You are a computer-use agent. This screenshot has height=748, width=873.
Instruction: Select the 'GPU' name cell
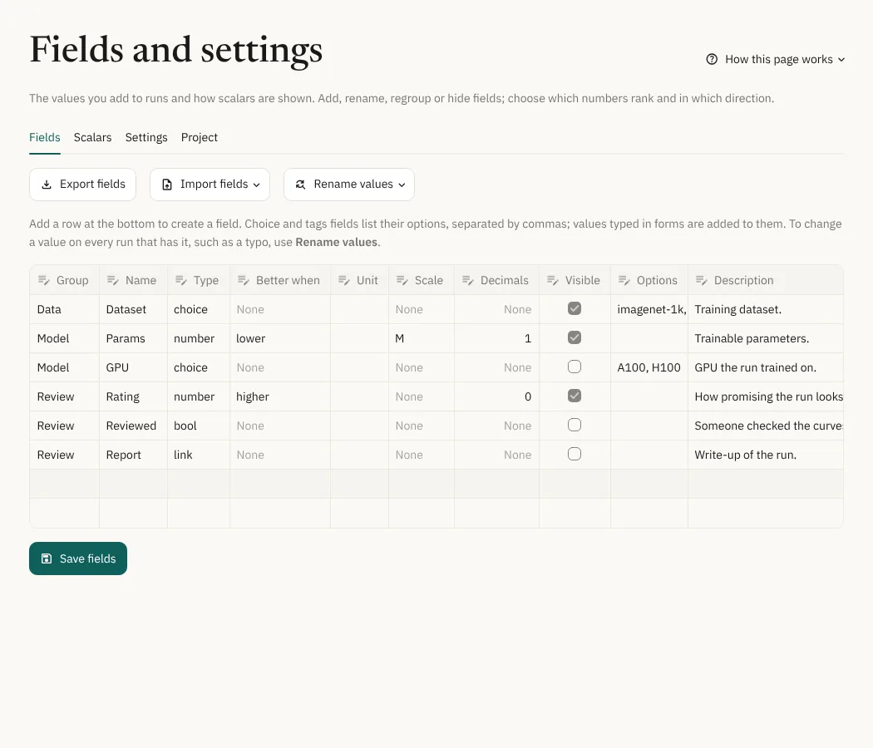[134, 367]
